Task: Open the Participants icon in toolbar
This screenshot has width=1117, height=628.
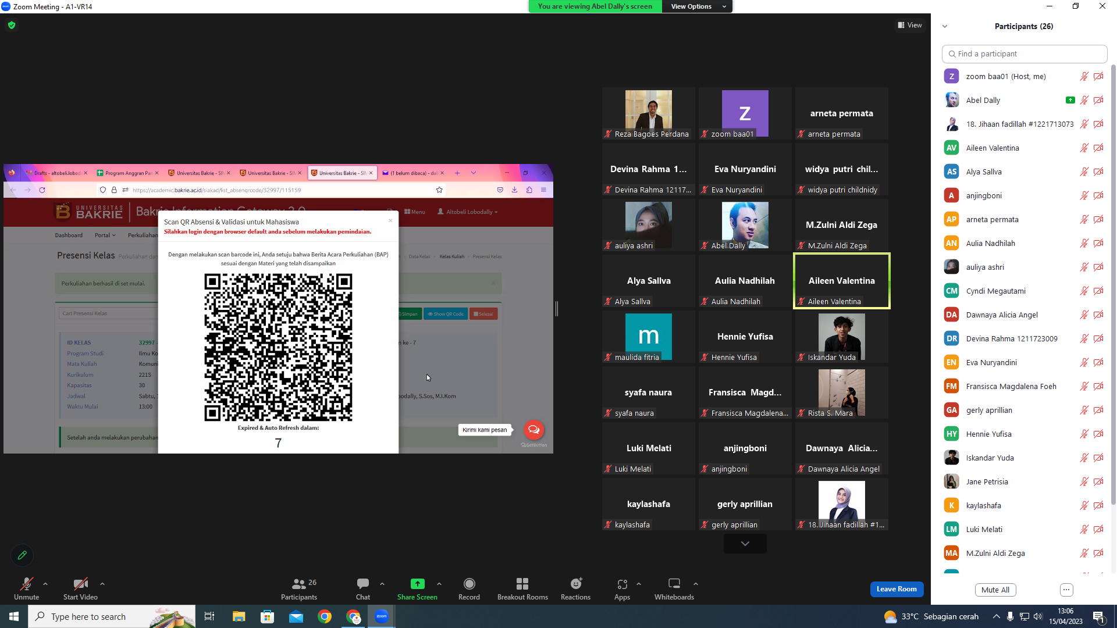Action: coord(299,584)
